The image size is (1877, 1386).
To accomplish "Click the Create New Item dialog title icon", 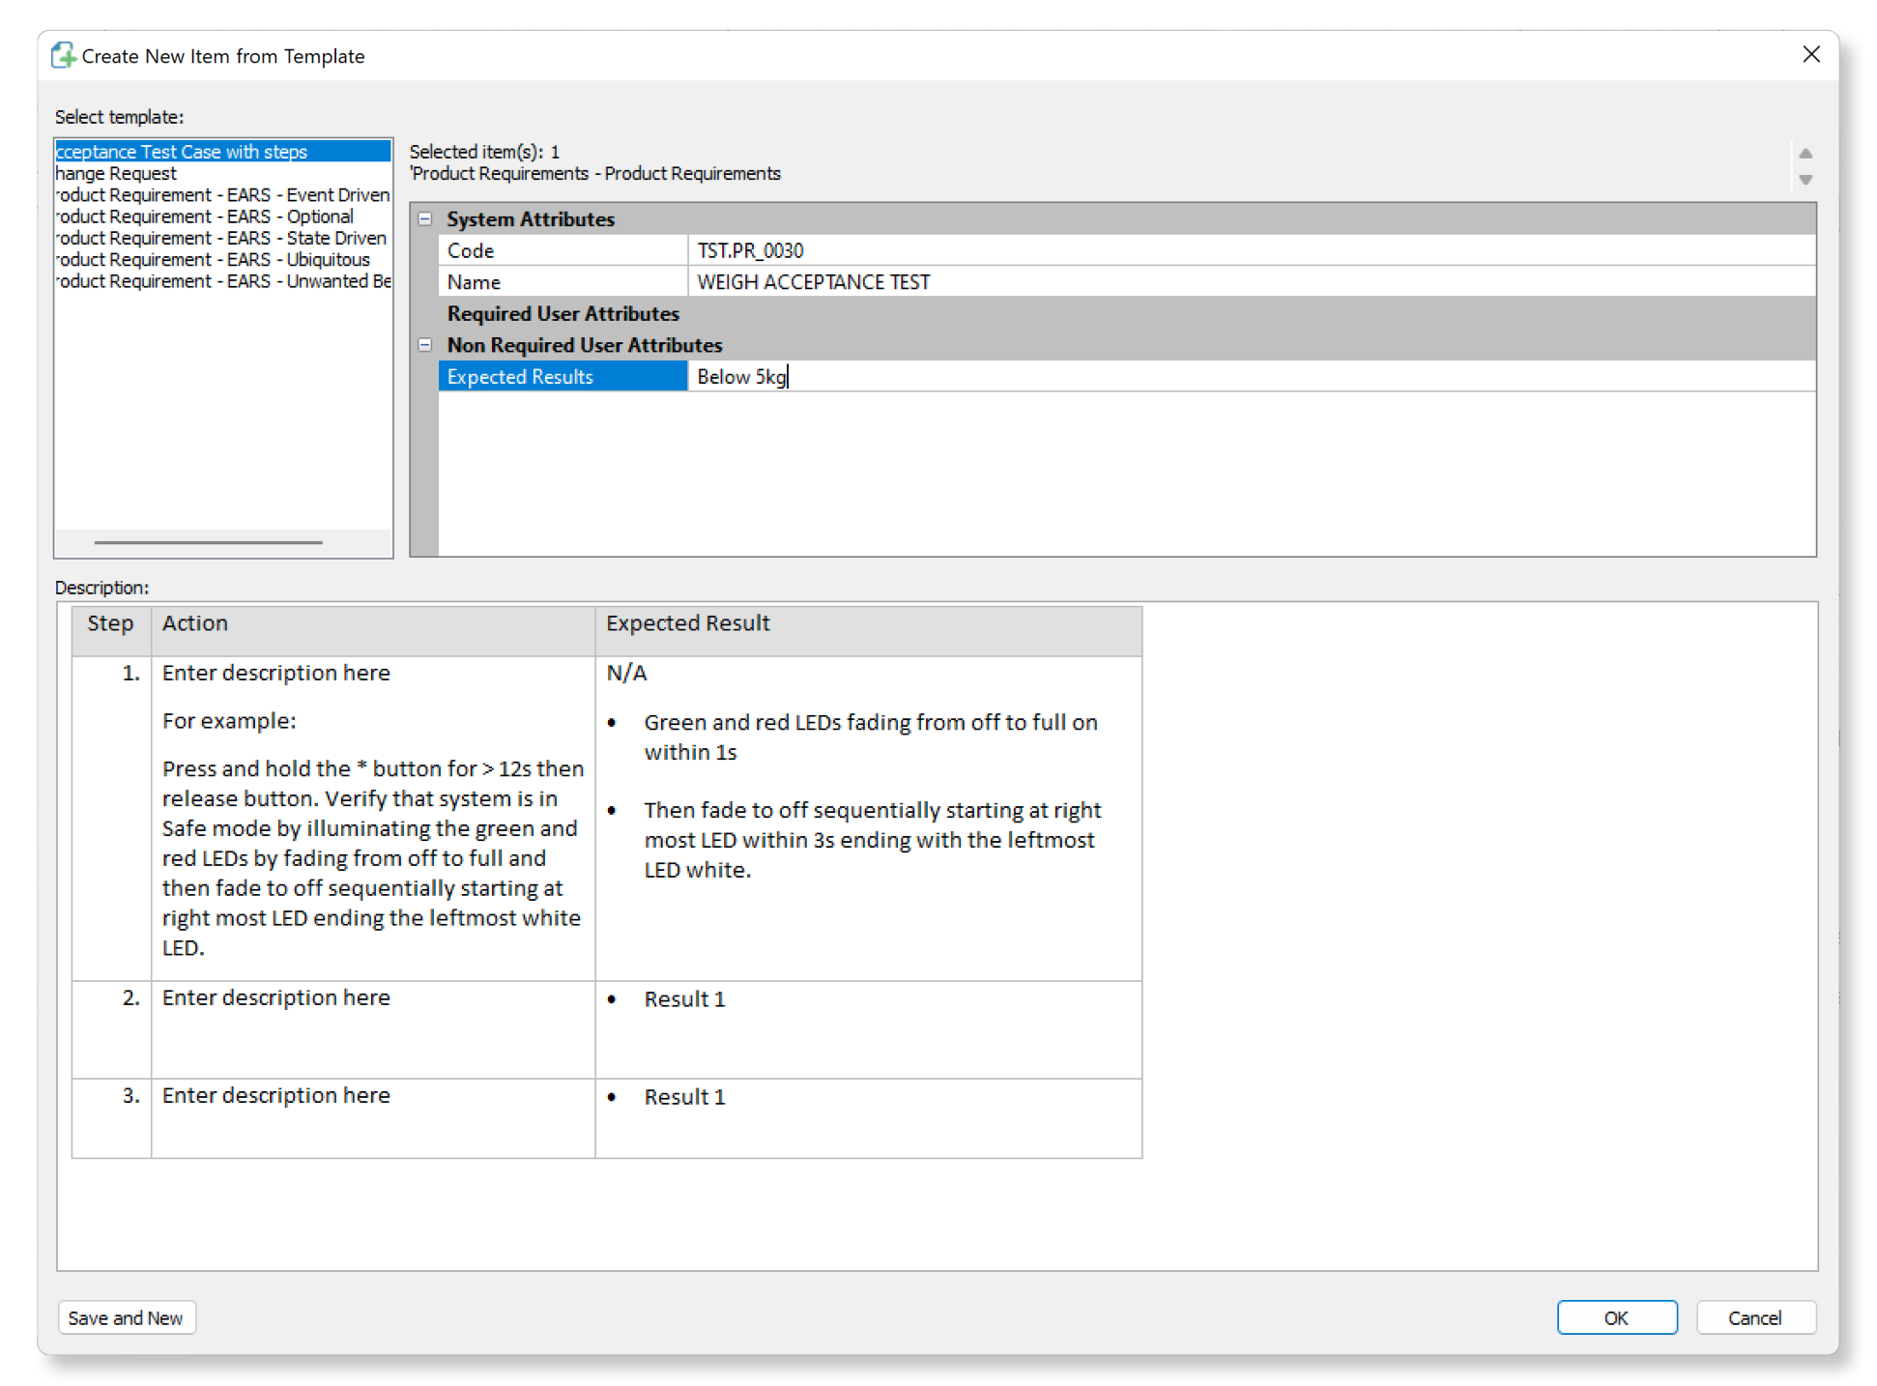I will point(64,55).
